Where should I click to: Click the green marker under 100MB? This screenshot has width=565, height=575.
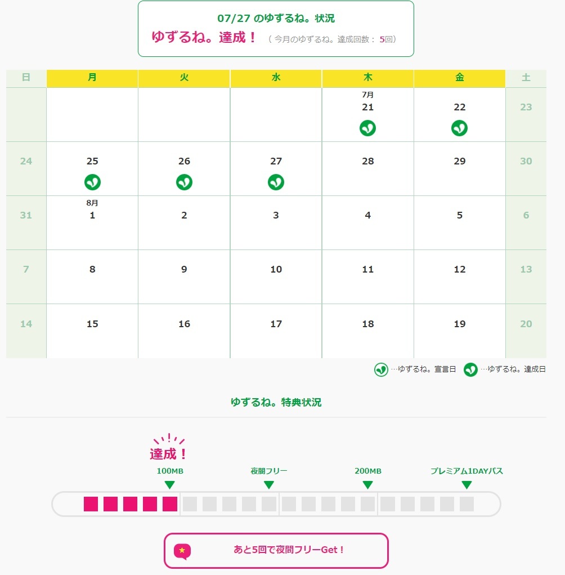(169, 485)
